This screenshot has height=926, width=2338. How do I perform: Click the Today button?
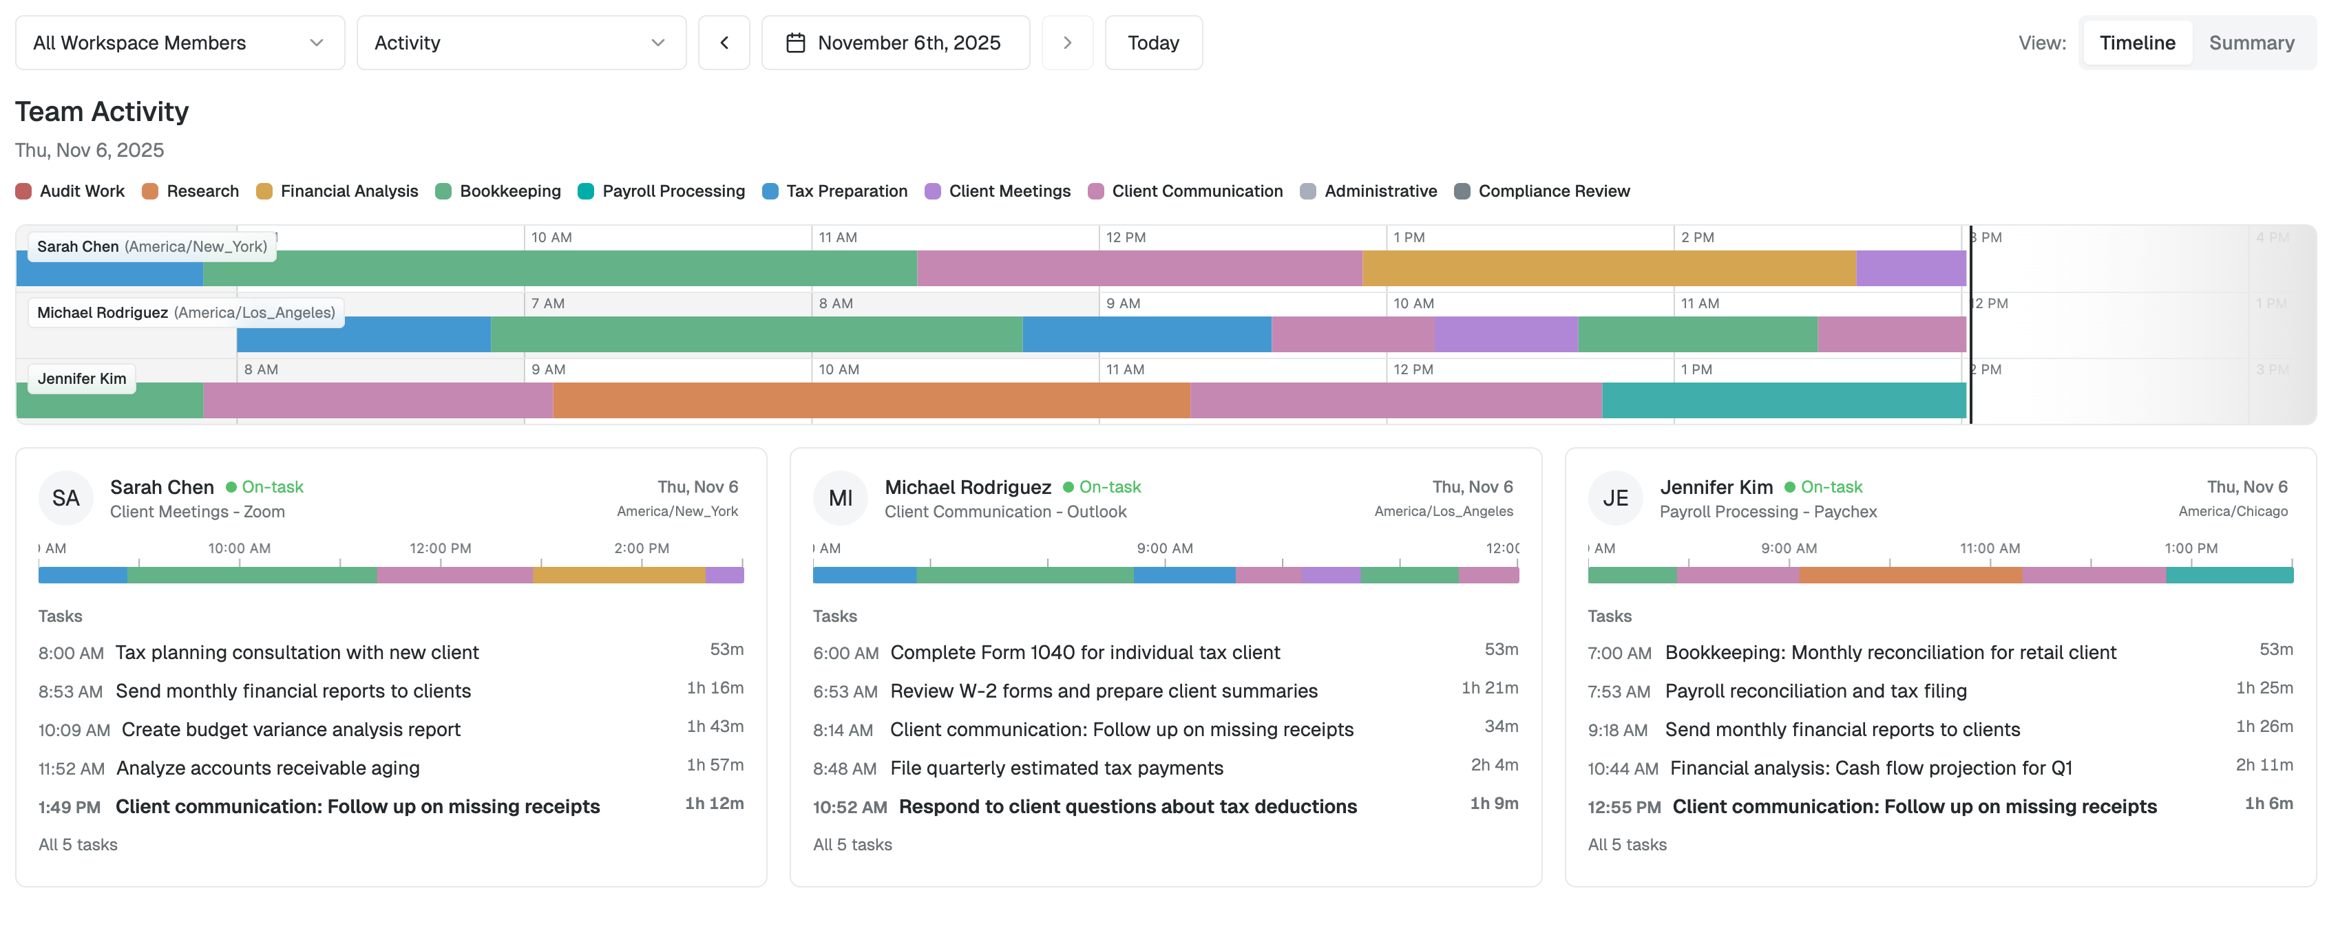click(1152, 43)
